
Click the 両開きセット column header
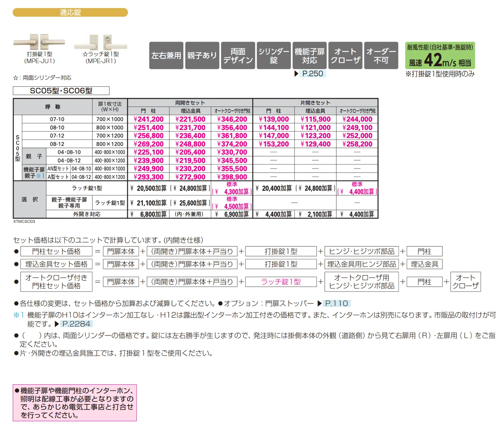(x=190, y=103)
